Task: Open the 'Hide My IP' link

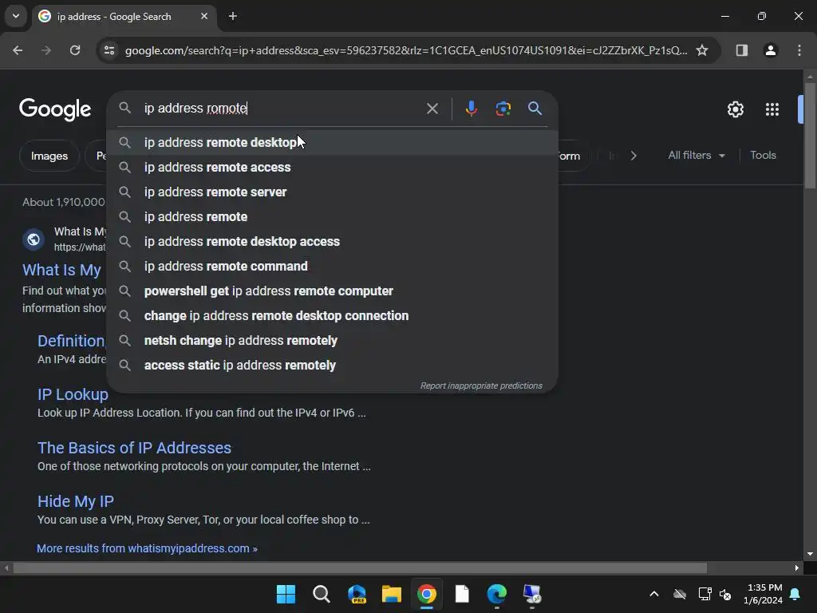Action: pyautogui.click(x=76, y=501)
